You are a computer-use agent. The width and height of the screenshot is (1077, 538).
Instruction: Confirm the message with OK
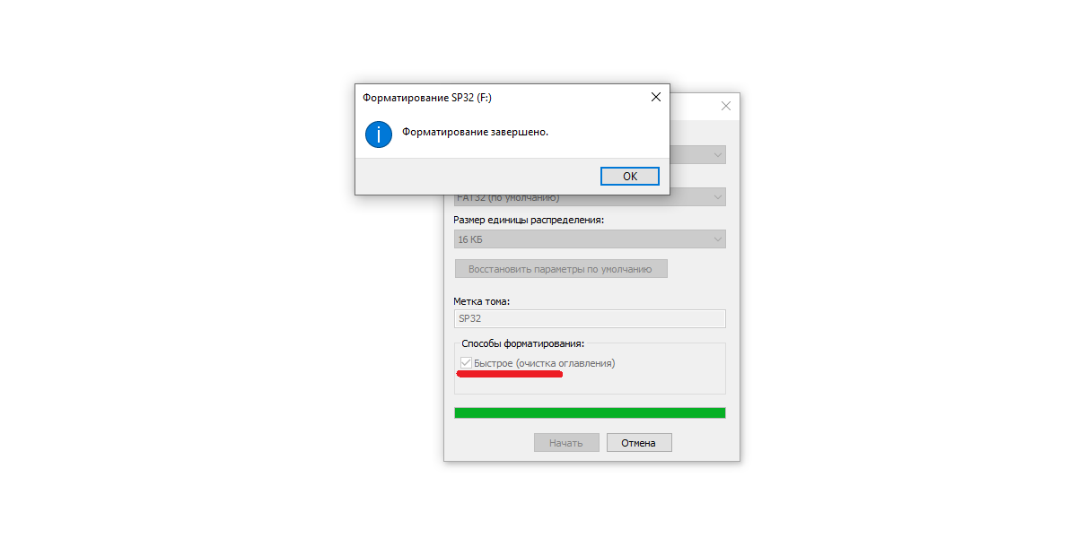pos(630,177)
